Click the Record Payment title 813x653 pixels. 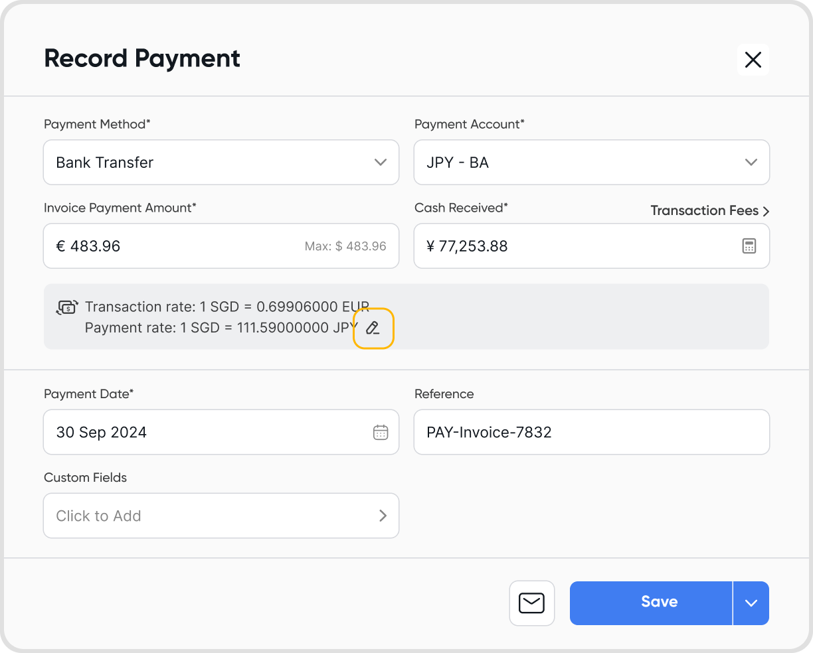tap(142, 59)
